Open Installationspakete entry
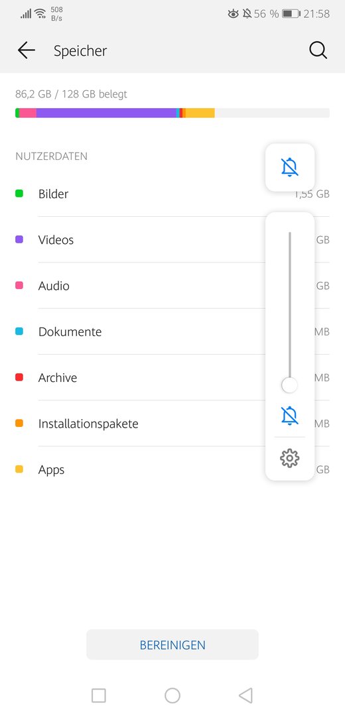Image resolution: width=345 pixels, height=716 pixels. 172,424
